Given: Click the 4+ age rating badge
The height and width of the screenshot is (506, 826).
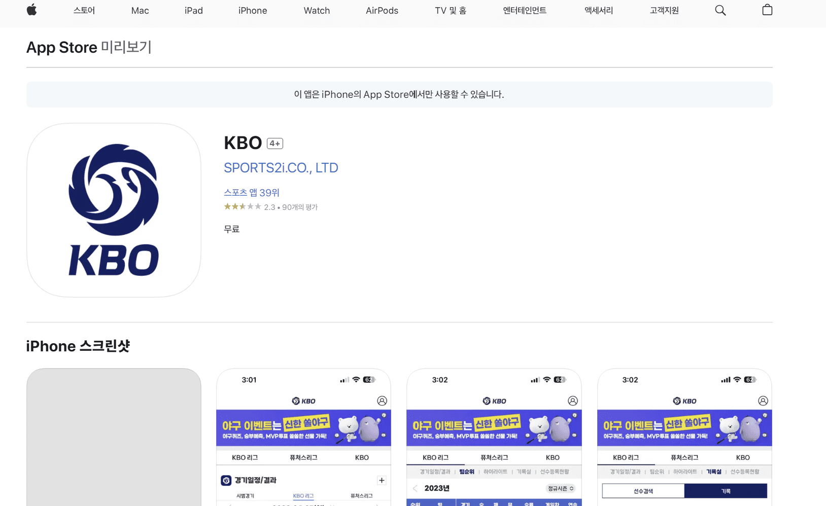Looking at the screenshot, I should coord(275,143).
